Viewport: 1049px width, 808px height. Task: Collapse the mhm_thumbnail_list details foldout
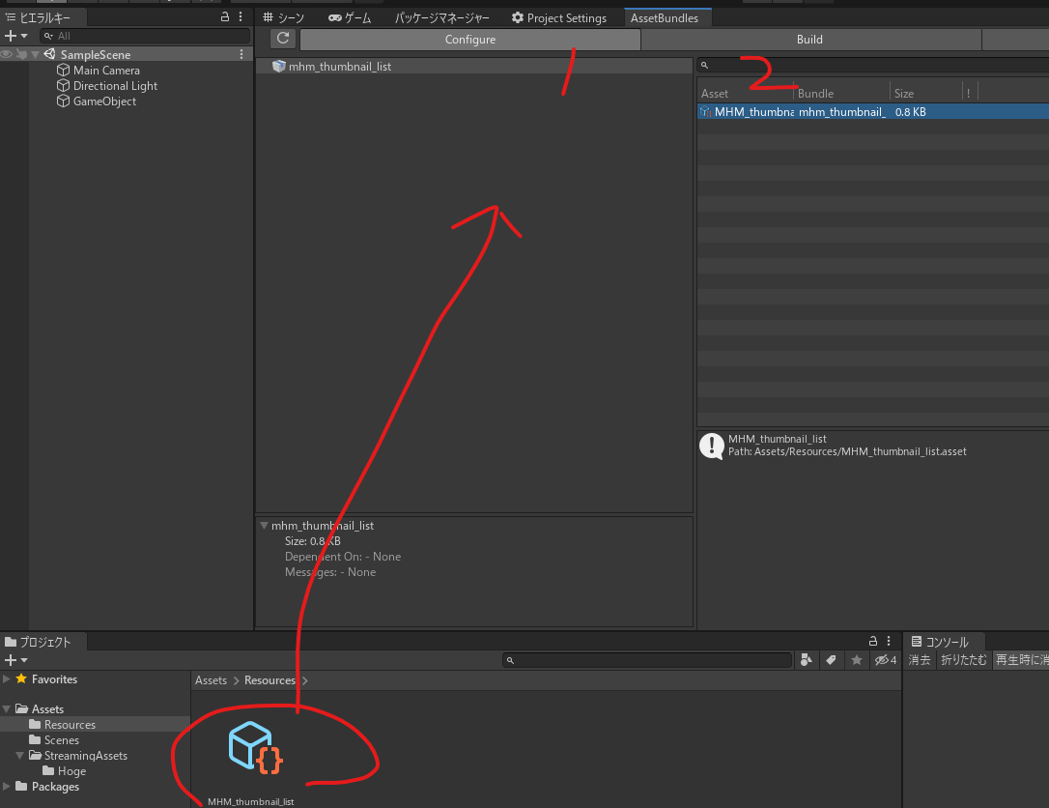pyautogui.click(x=265, y=526)
